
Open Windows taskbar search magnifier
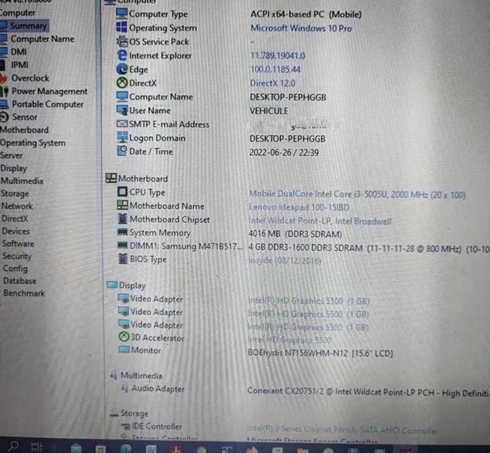pyautogui.click(x=14, y=447)
